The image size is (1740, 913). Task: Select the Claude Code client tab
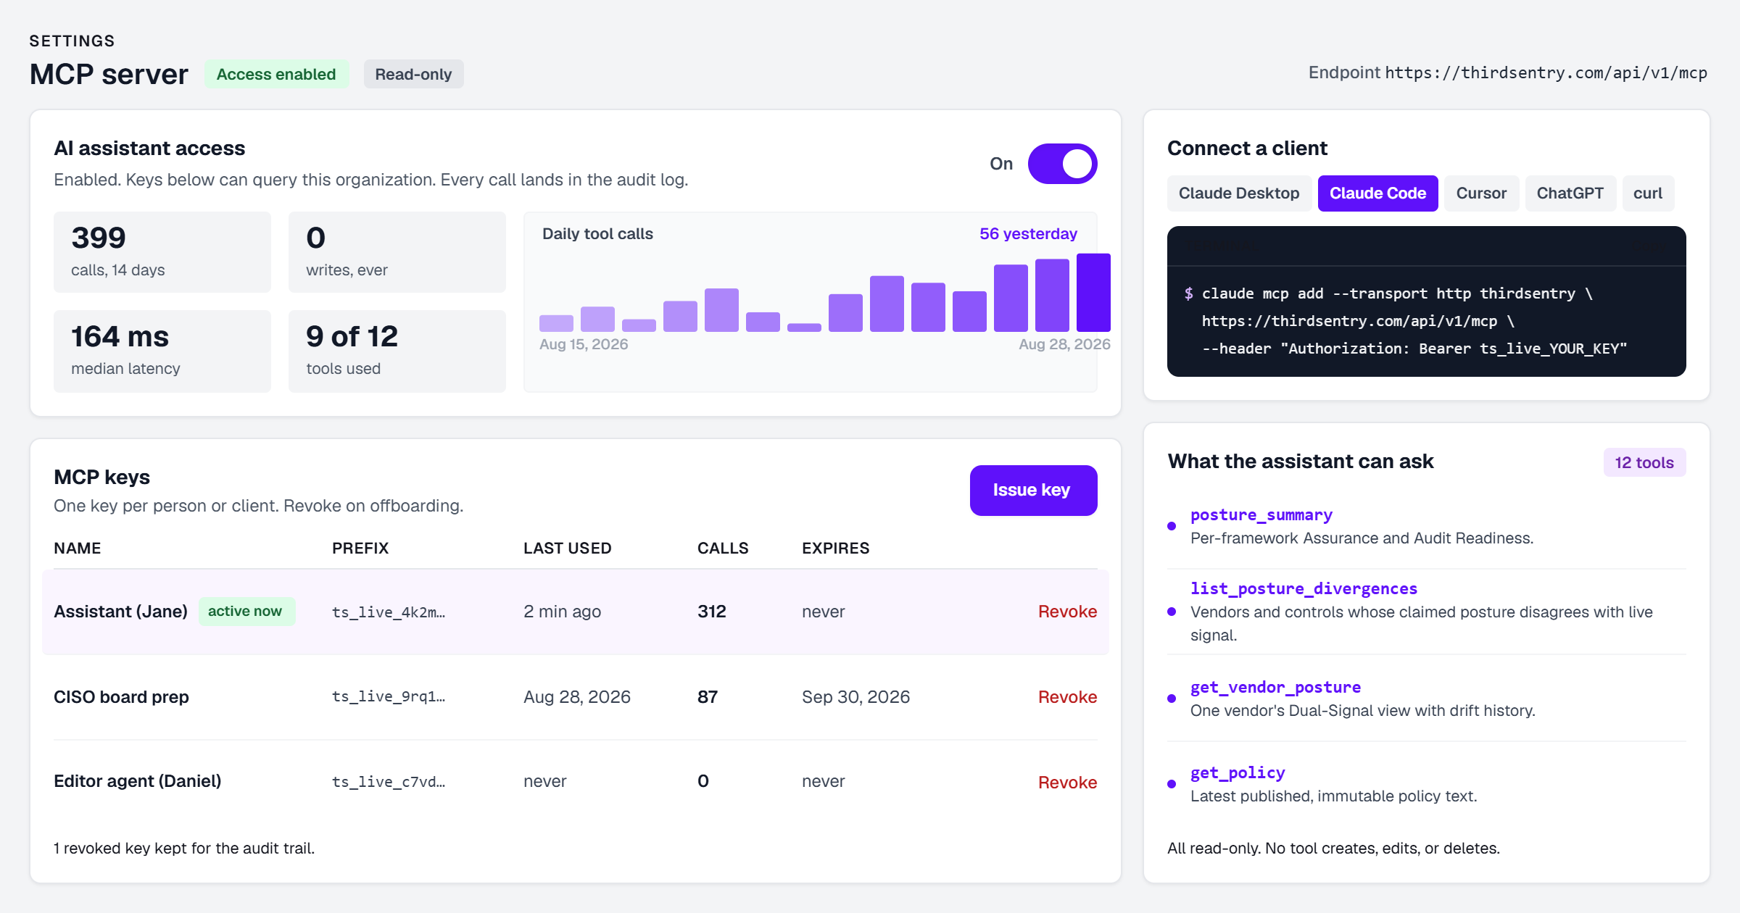1377,193
